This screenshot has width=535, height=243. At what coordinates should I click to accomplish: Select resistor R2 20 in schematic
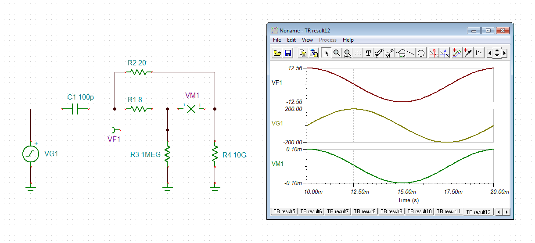click(x=138, y=72)
